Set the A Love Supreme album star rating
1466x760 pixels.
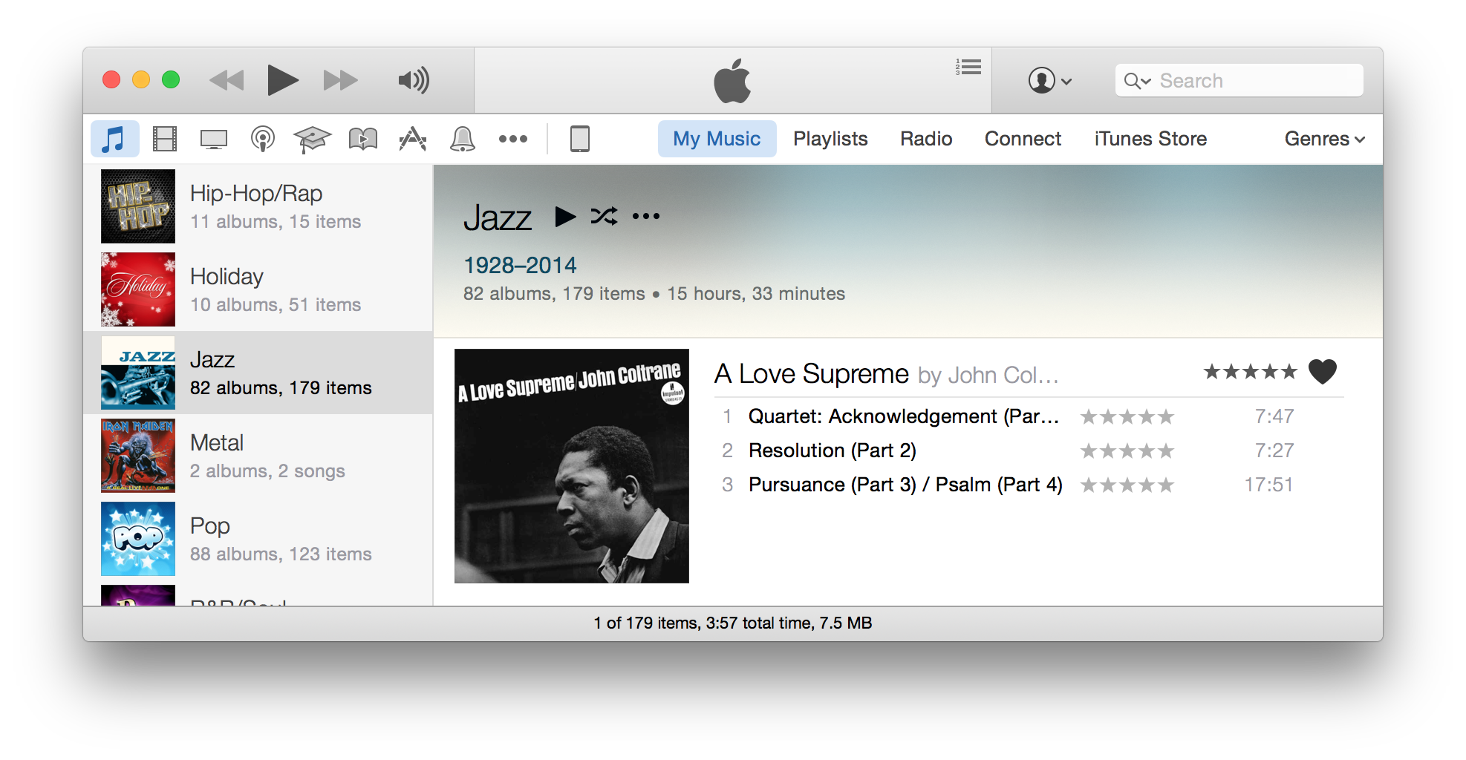(1251, 372)
